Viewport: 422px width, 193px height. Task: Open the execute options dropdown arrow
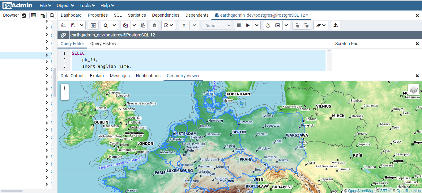[257, 25]
